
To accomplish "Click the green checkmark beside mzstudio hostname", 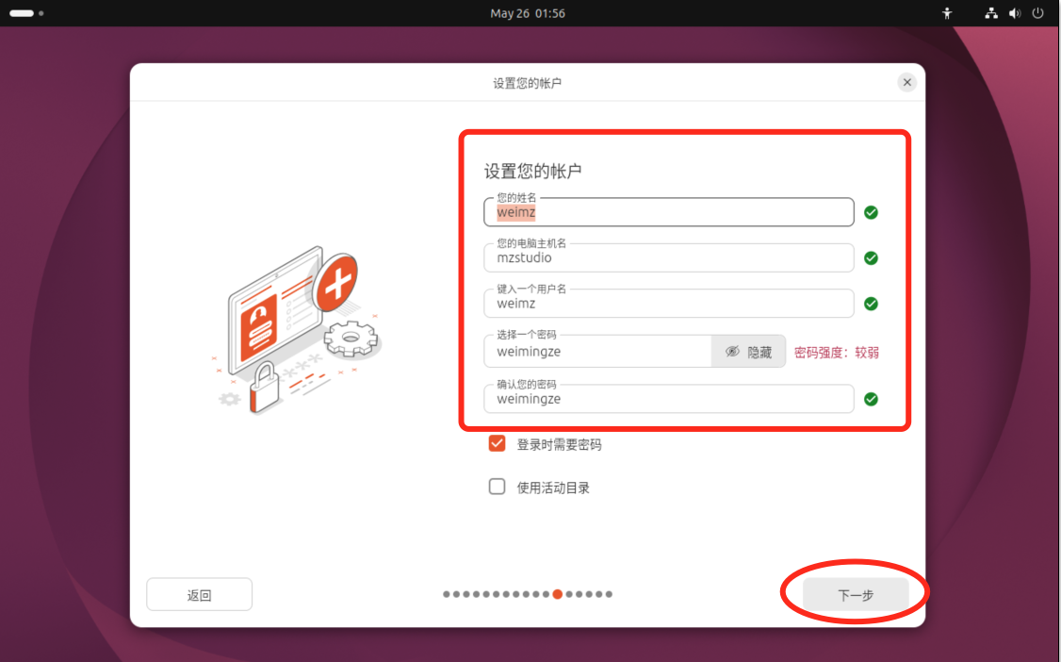I will (x=871, y=257).
